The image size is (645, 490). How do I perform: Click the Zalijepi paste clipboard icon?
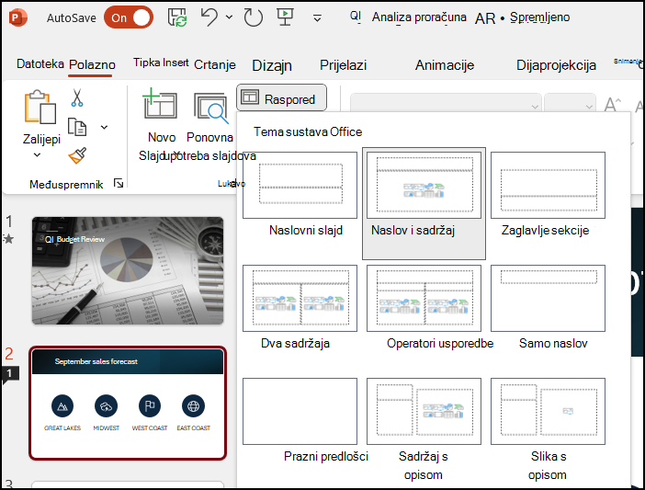40,108
